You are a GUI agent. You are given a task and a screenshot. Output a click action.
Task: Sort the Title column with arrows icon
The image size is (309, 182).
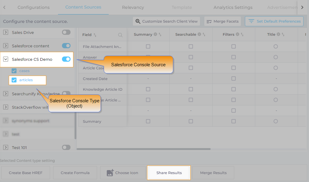coord(282,35)
